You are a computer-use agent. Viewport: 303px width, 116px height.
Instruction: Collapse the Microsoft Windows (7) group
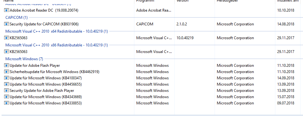[x=24, y=59]
